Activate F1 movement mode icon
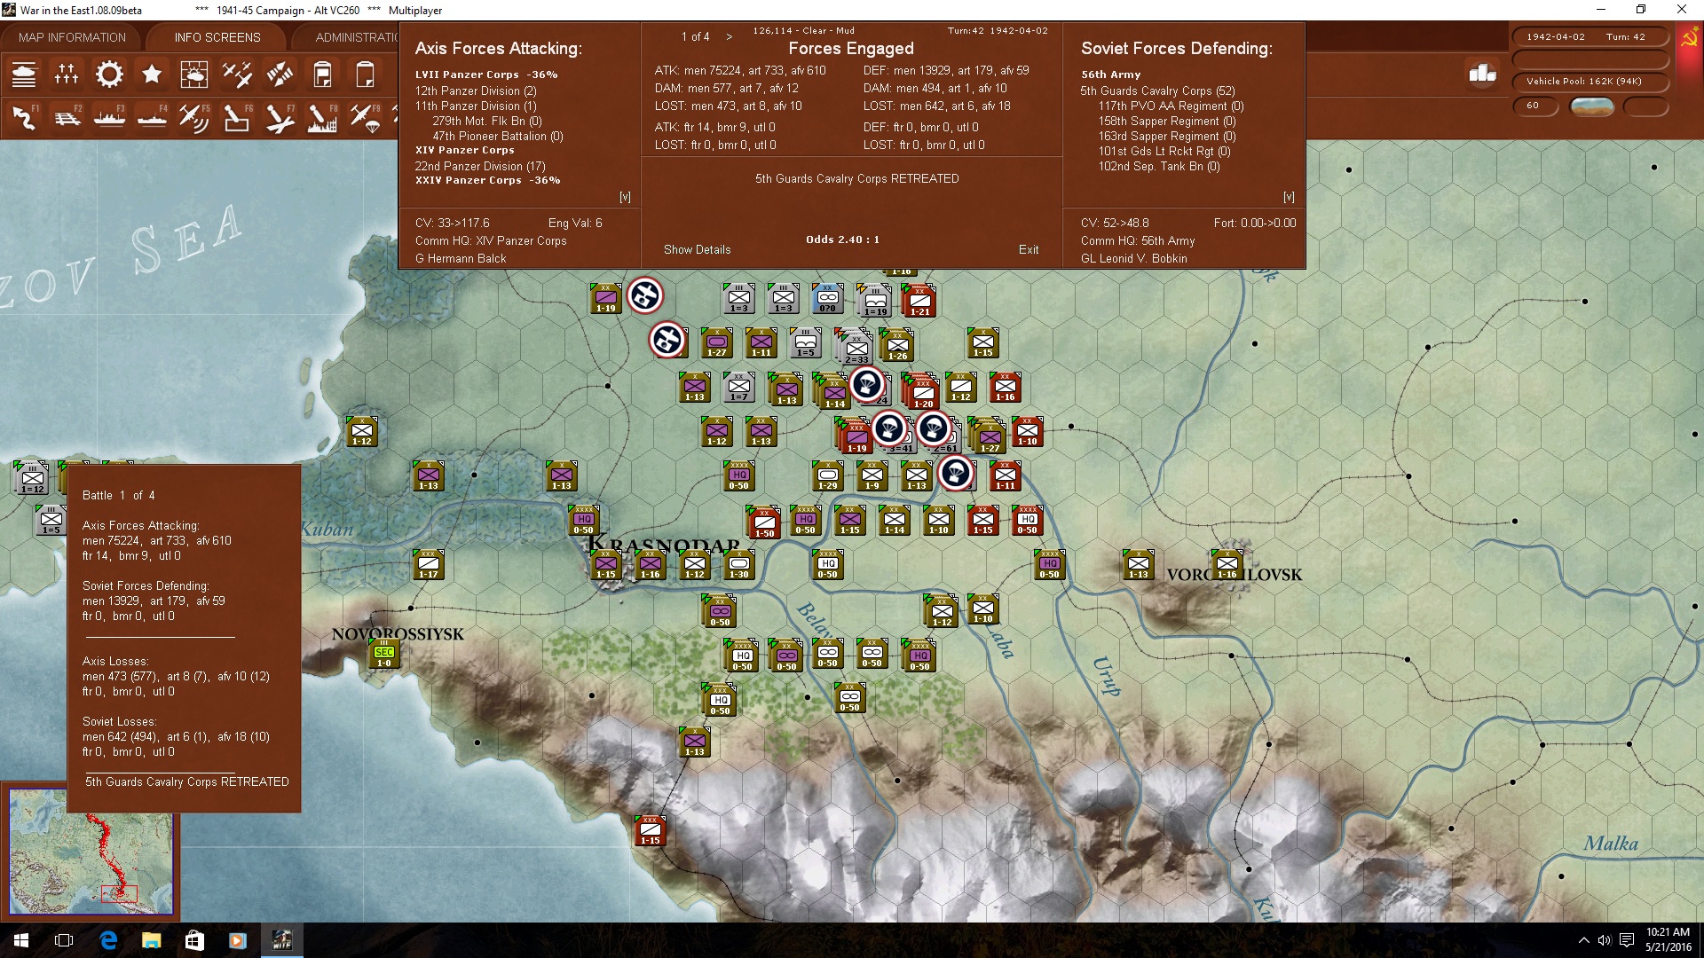1704x958 pixels. coord(24,117)
